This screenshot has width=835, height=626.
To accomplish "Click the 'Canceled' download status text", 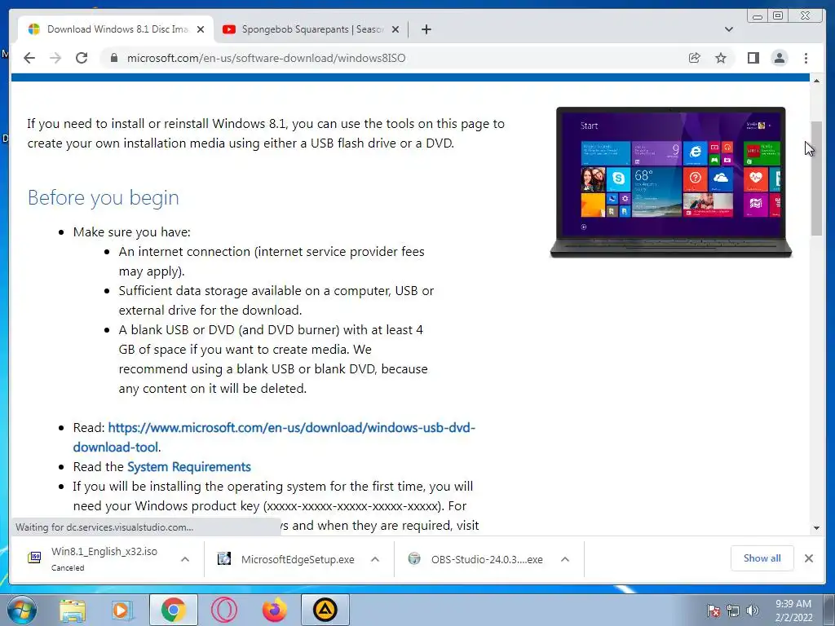I will [x=68, y=568].
